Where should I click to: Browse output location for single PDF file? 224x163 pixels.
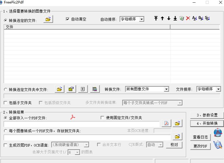178,123
